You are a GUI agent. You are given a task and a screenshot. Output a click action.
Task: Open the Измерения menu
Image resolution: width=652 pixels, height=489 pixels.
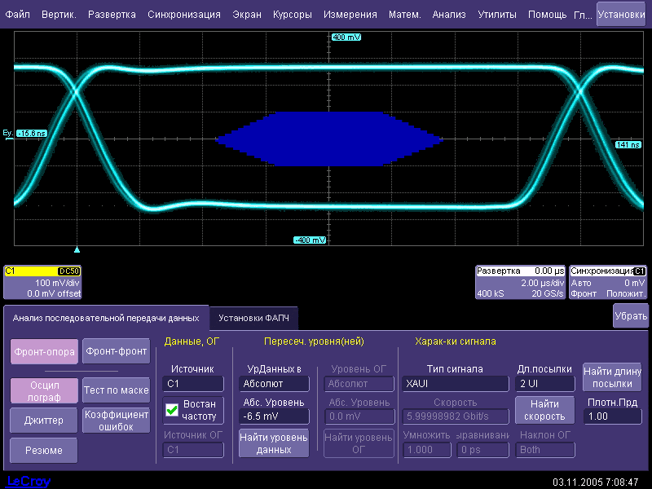coord(350,15)
